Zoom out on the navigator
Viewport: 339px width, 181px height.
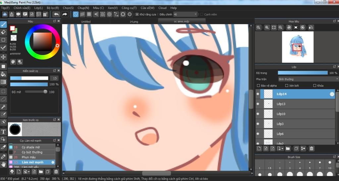[x=280, y=28]
